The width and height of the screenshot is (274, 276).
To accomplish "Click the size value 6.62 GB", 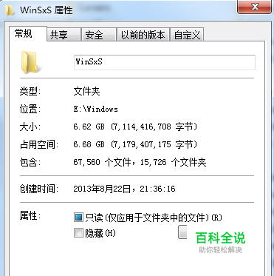I will click(89, 127).
